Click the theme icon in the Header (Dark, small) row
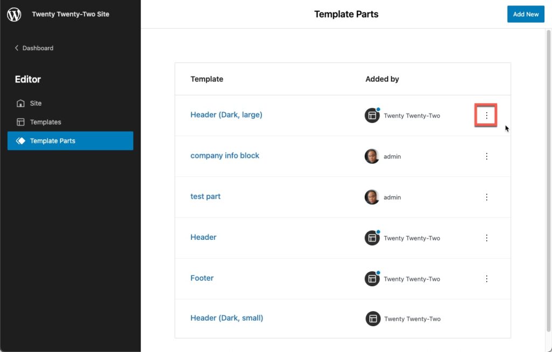The width and height of the screenshot is (552, 352). click(373, 319)
